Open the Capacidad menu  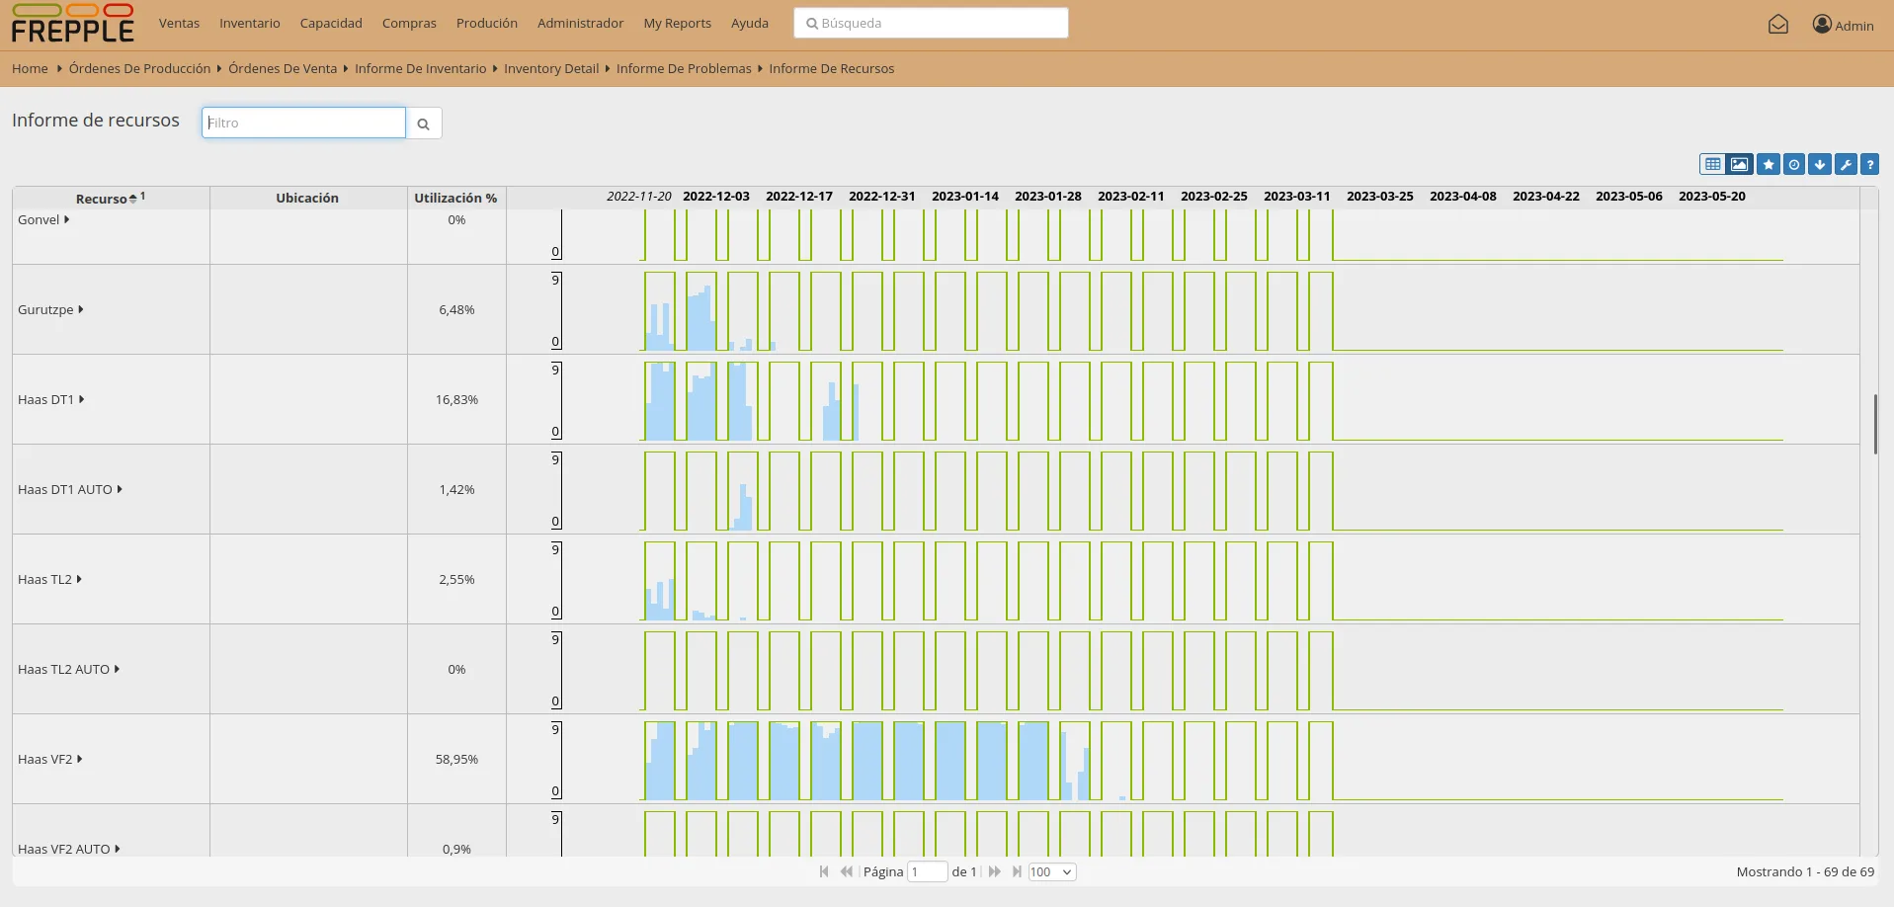(x=331, y=23)
